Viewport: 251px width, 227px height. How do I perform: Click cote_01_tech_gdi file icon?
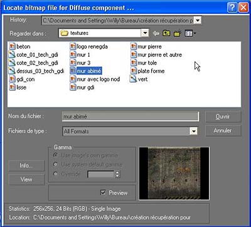tap(13, 54)
